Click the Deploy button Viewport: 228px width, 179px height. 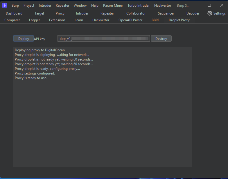tap(24, 39)
